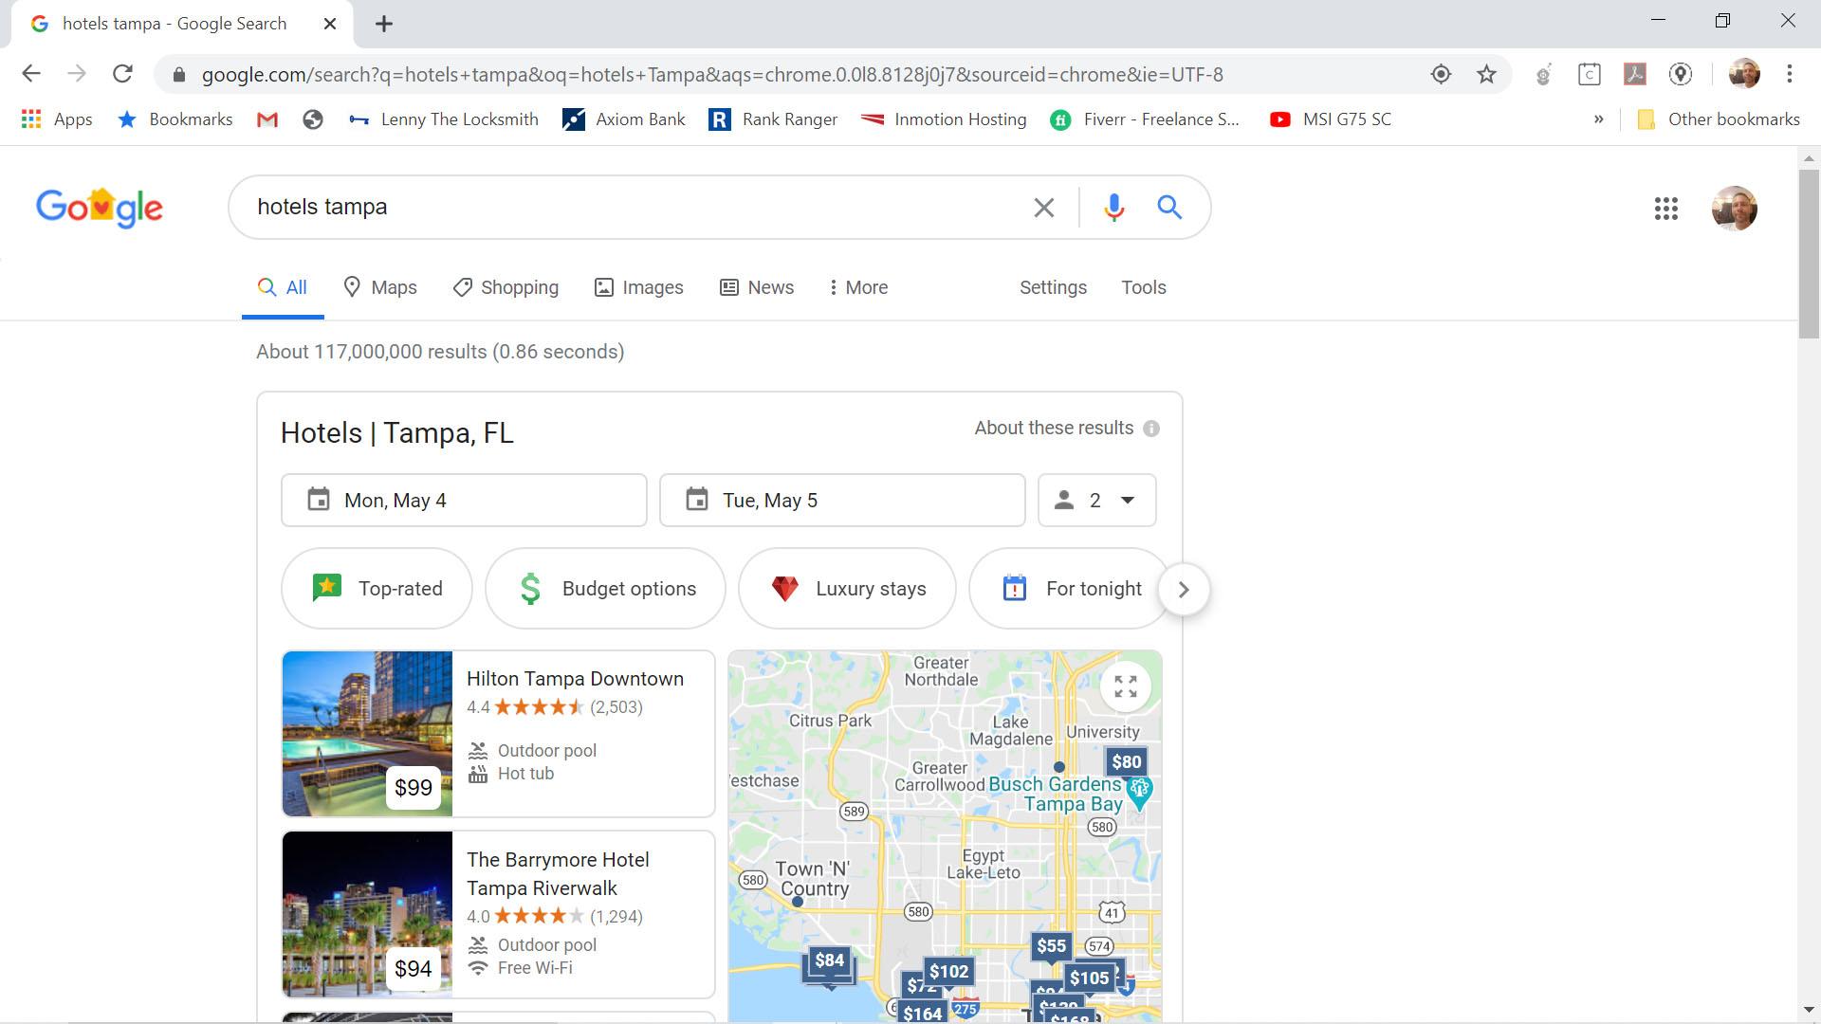Click the location pin extension icon
Viewport: 1821px width, 1024px height.
coord(1681,74)
